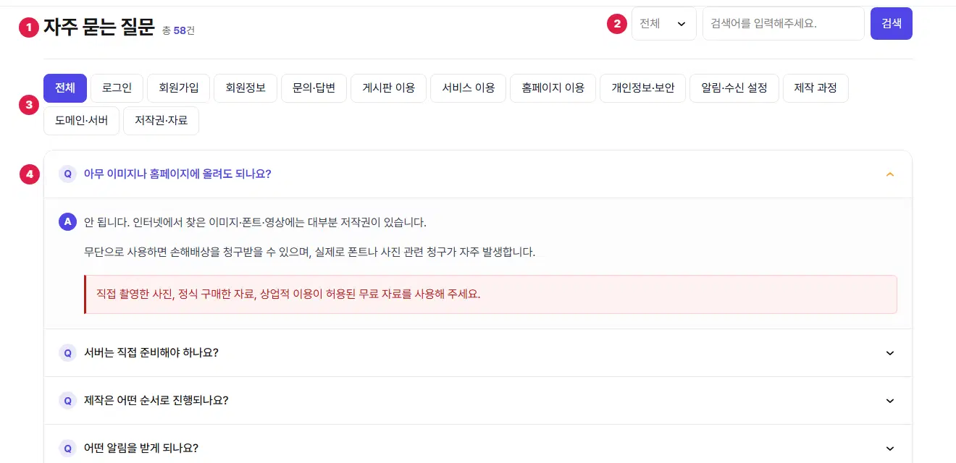This screenshot has width=956, height=463.
Task: Select the 알림·수신 설정 category tab
Action: tap(734, 88)
